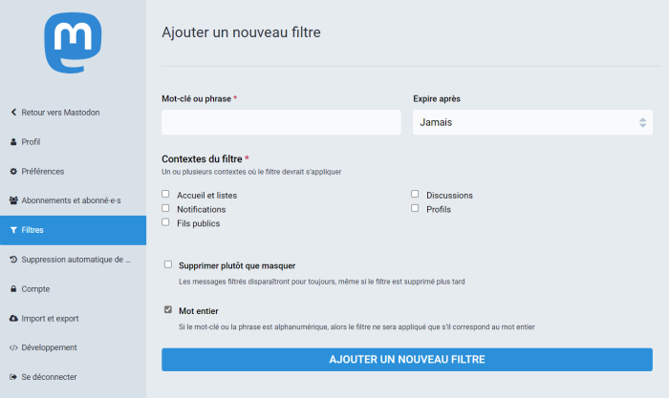Click the stepper arrows on the Jamais select
The height and width of the screenshot is (398, 669).
[642, 123]
